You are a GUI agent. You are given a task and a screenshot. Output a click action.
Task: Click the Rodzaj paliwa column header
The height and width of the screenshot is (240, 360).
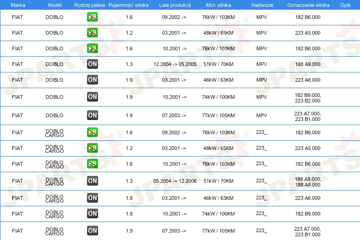click(x=89, y=5)
